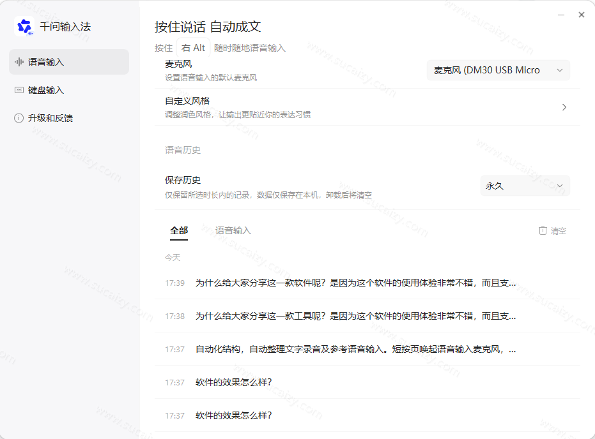
Task: Open the 保存历史 duration dropdown showing 永久
Action: pyautogui.click(x=525, y=186)
